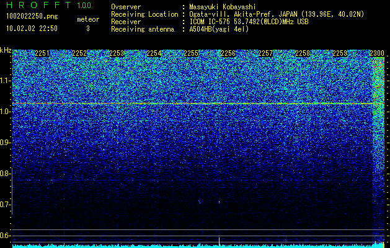Viewport: 390px width, 248px height.
Task: Click the "Receiving antenna" label
Action: [x=143, y=29]
